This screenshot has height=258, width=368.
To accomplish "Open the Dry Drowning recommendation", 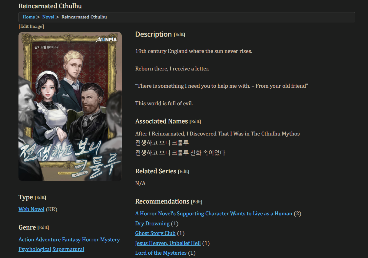I will click(152, 224).
